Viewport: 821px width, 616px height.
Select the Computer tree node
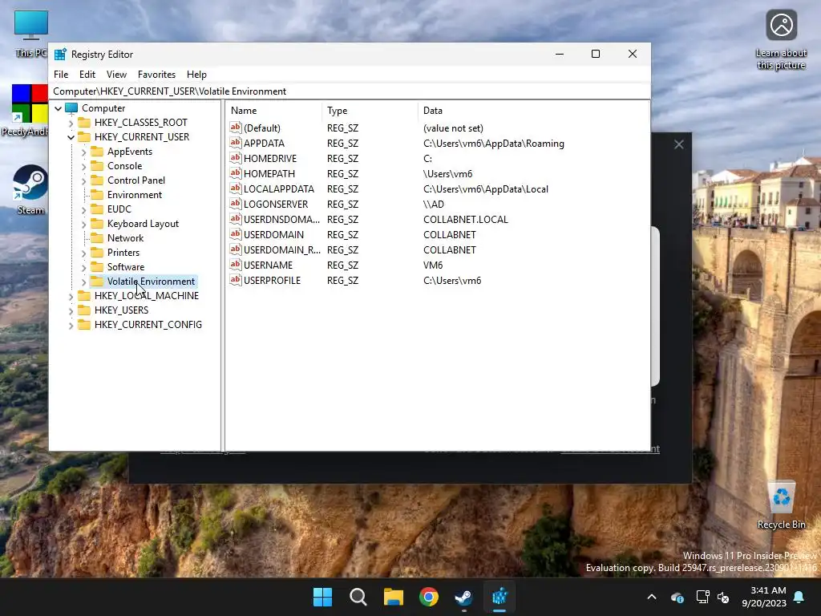[x=103, y=108]
